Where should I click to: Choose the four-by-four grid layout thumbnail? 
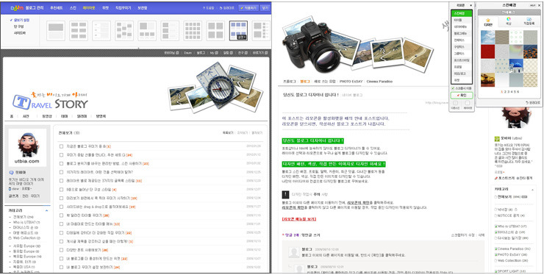coord(193,31)
